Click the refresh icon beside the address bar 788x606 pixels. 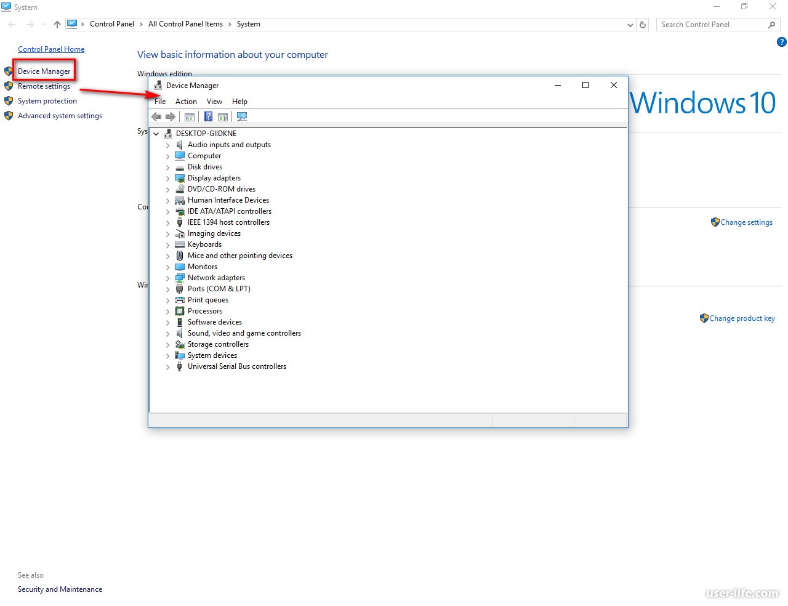pos(643,25)
